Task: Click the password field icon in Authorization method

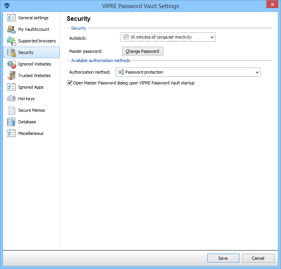Action: [x=121, y=72]
